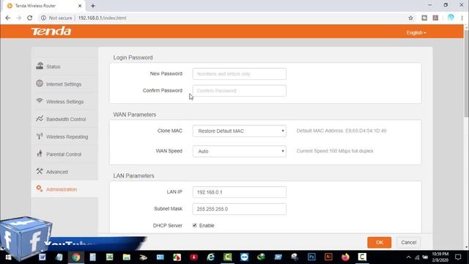This screenshot has height=264, width=469.
Task: Click the orange OK button
Action: coord(380,243)
